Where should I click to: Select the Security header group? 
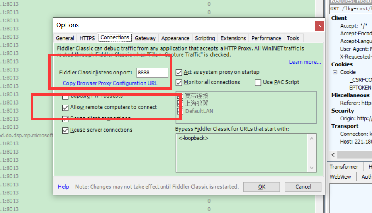[343, 111]
